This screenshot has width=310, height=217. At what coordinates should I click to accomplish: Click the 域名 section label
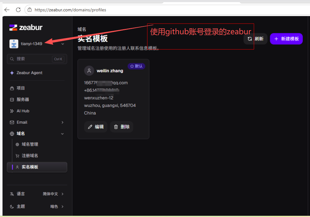(x=21, y=134)
